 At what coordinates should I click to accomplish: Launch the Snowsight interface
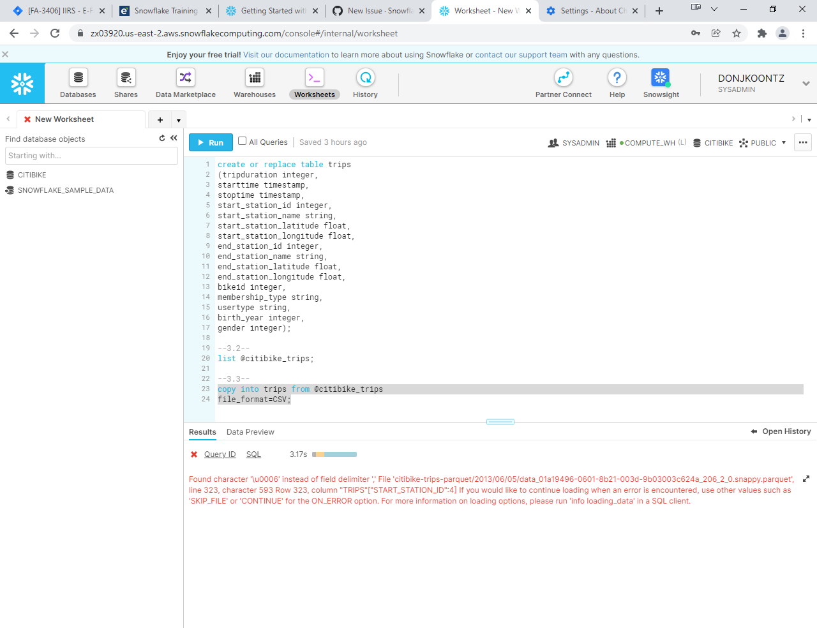[661, 84]
